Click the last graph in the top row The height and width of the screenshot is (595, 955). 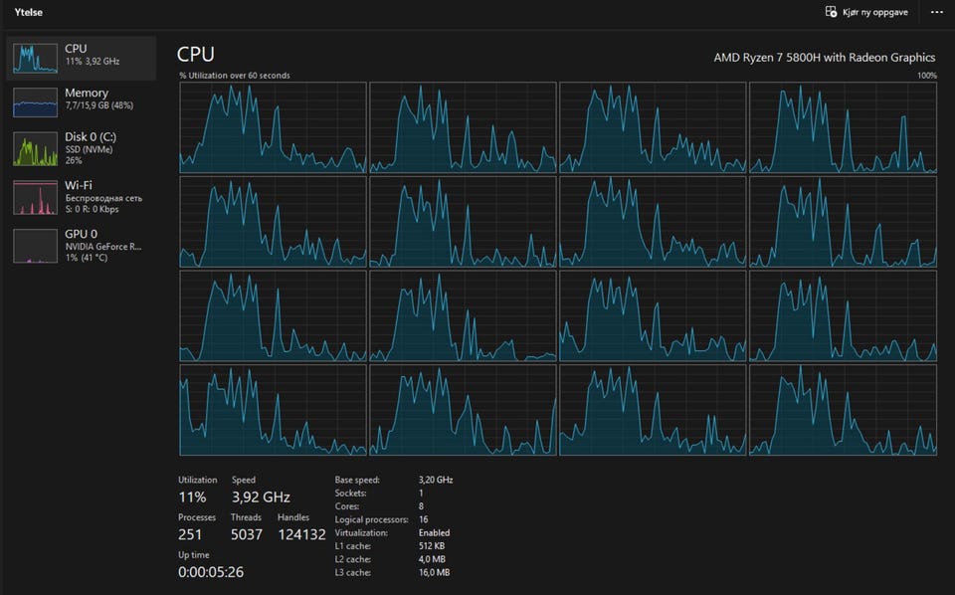[x=843, y=128]
